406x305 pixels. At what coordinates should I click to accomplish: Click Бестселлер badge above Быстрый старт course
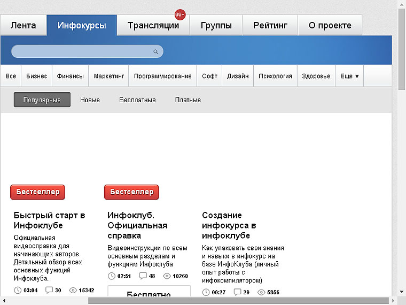click(37, 192)
